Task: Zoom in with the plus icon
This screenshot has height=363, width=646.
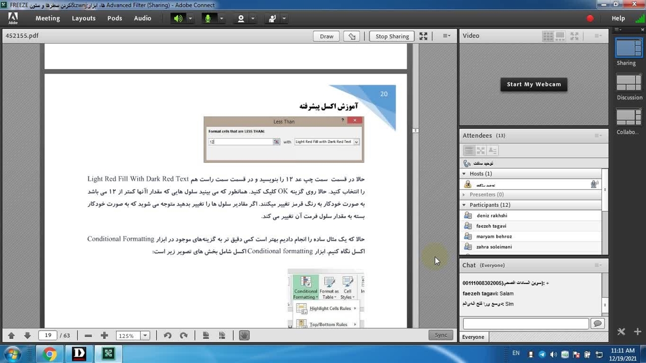Action: (104, 336)
